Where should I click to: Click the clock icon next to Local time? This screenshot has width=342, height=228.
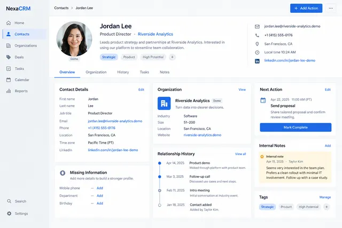(x=257, y=52)
